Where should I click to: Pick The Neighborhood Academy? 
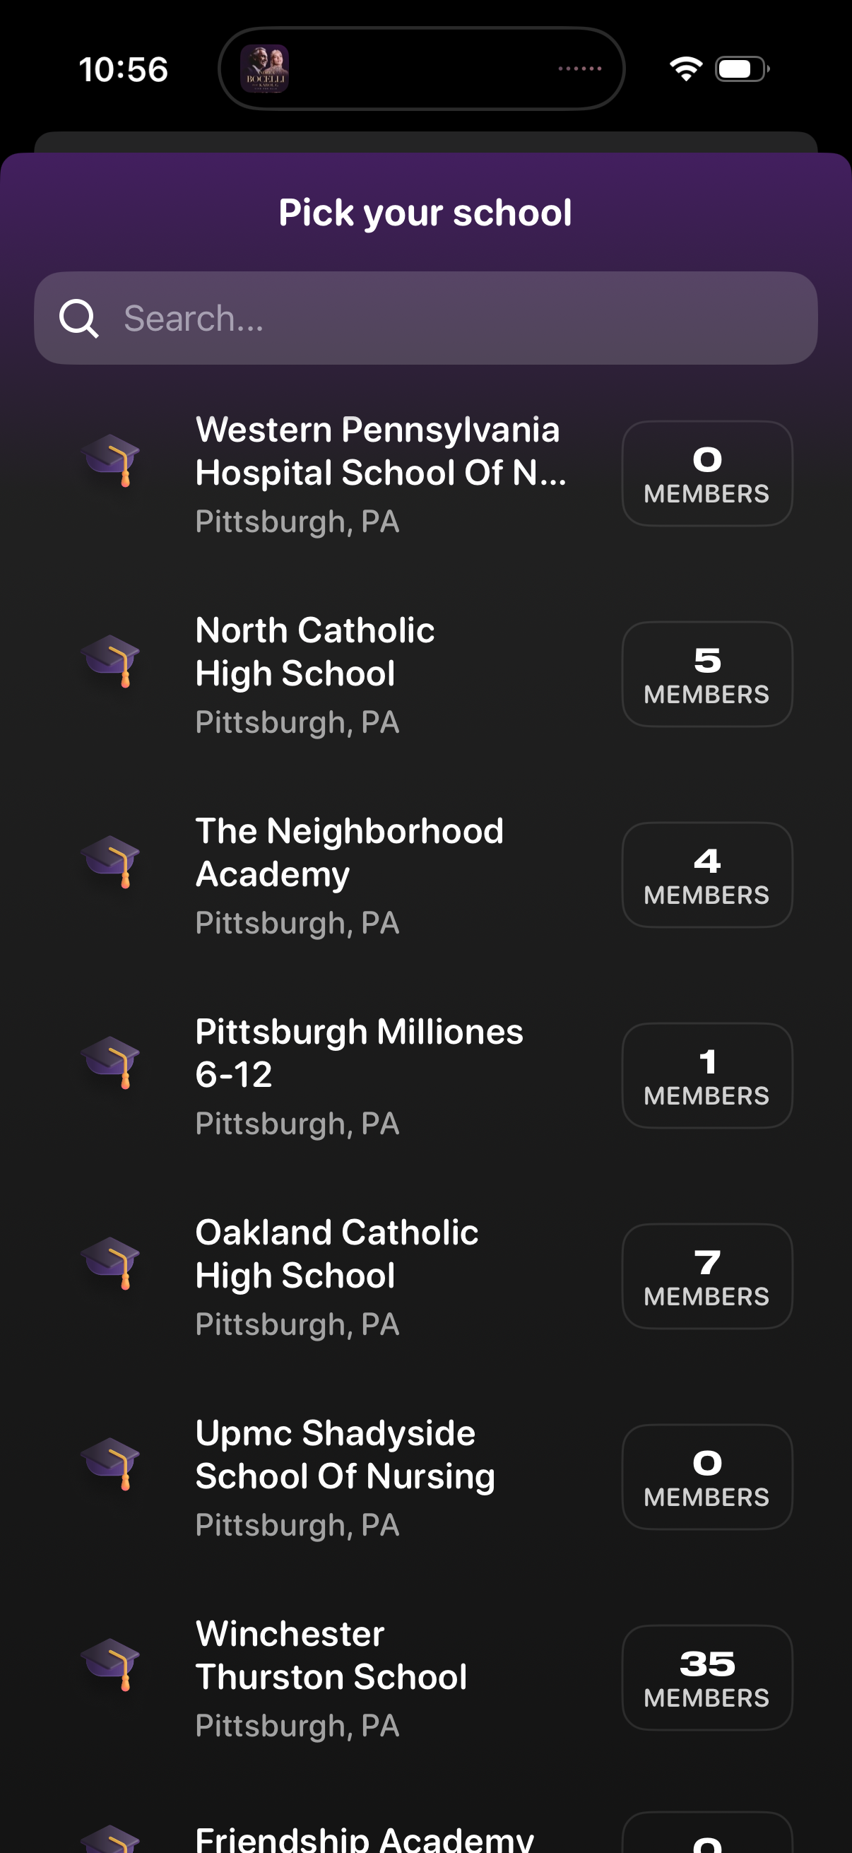(x=350, y=852)
